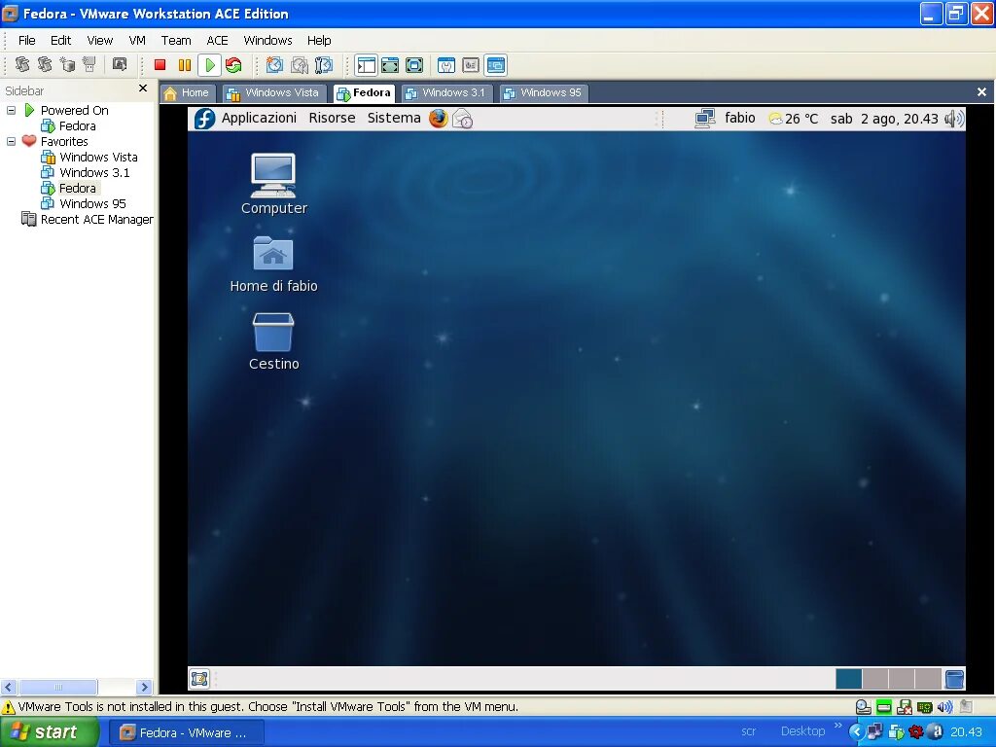Click the volume speaker icon in Fedora panel
Image resolution: width=996 pixels, height=747 pixels.
[954, 119]
